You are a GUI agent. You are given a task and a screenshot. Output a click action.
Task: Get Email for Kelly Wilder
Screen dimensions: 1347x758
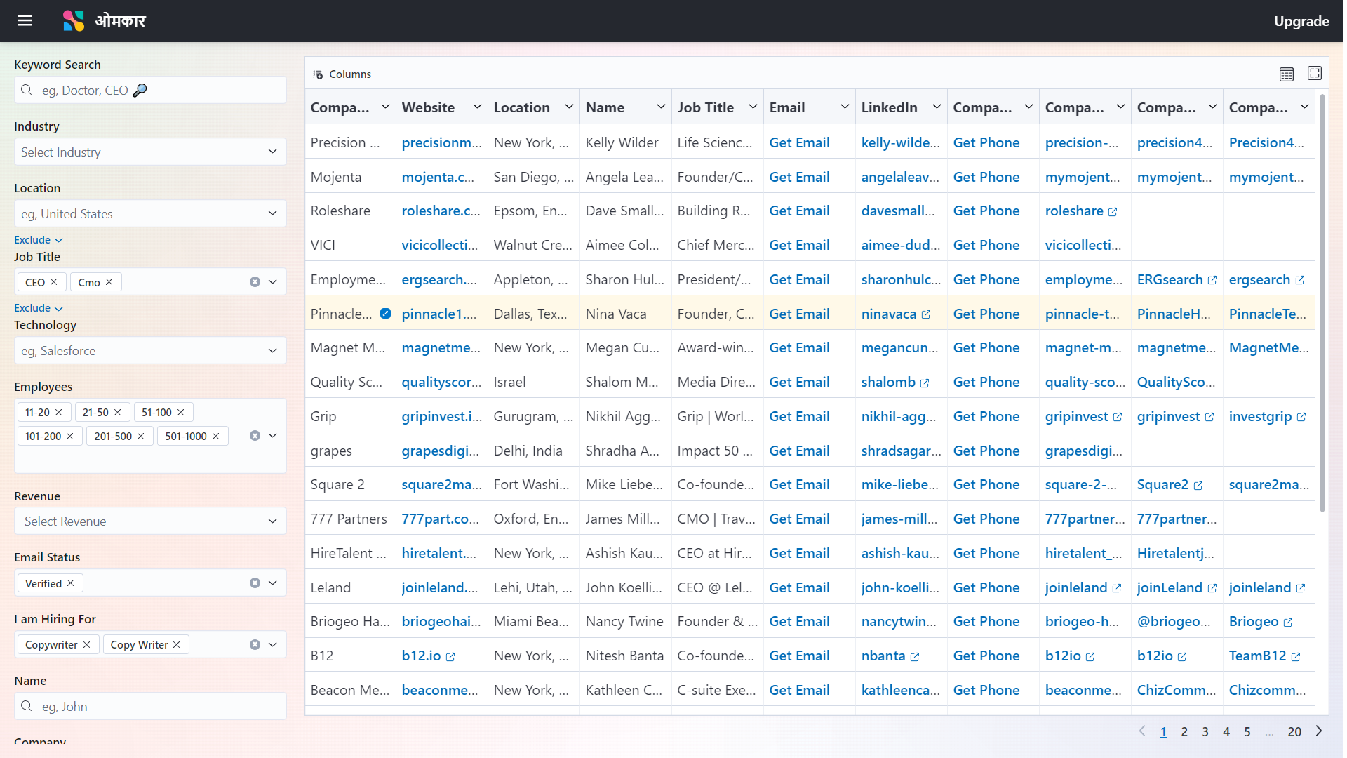pyautogui.click(x=799, y=142)
